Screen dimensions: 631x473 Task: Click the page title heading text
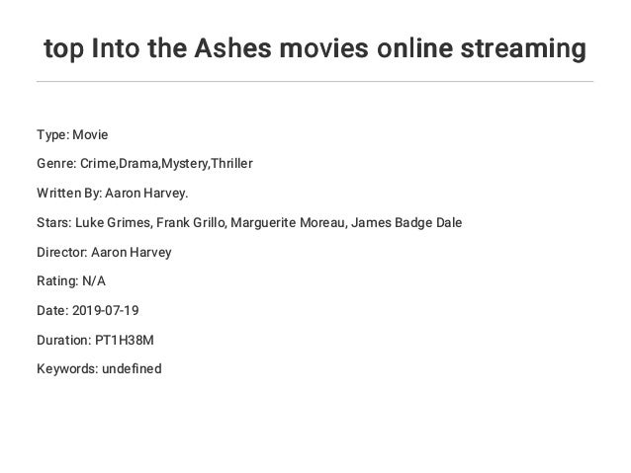pyautogui.click(x=315, y=48)
